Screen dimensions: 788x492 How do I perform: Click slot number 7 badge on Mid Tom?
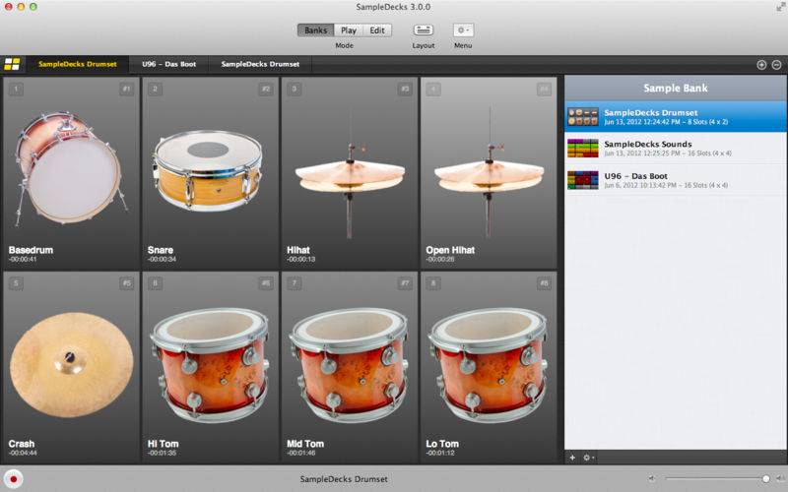pos(294,283)
